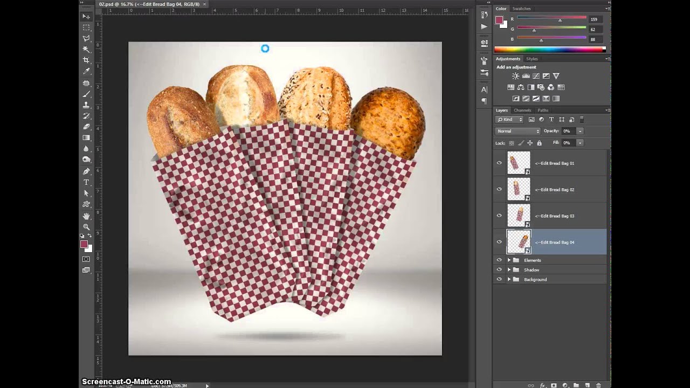Hide the Edit Bread Bag 01 layer
This screenshot has width=690, height=388.
[499, 163]
